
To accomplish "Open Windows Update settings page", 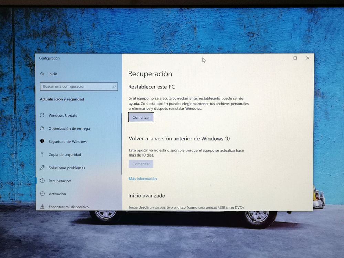I will click(x=63, y=116).
